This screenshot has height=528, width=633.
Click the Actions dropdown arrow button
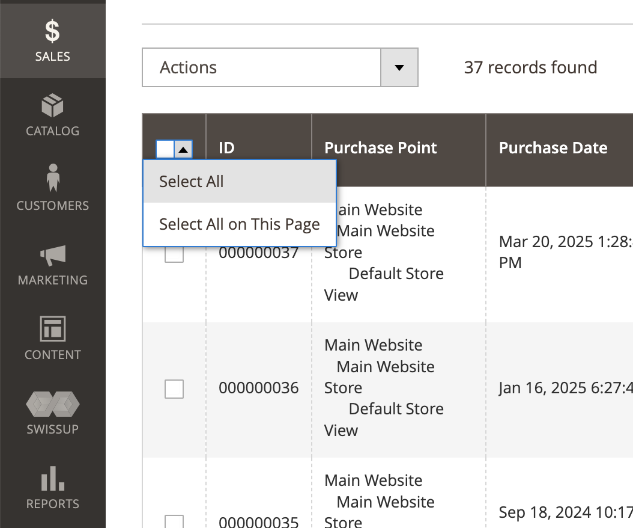click(x=399, y=67)
